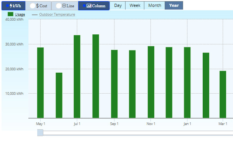Click the Mar 1 usage bar
Image resolution: width=233 pixels, height=143 pixels.
[223, 94]
